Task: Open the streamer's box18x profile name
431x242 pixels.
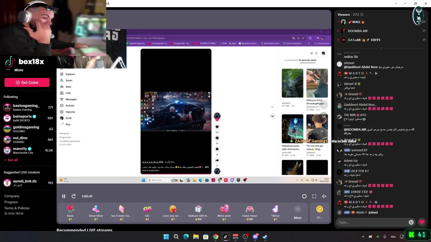Action: (31, 62)
